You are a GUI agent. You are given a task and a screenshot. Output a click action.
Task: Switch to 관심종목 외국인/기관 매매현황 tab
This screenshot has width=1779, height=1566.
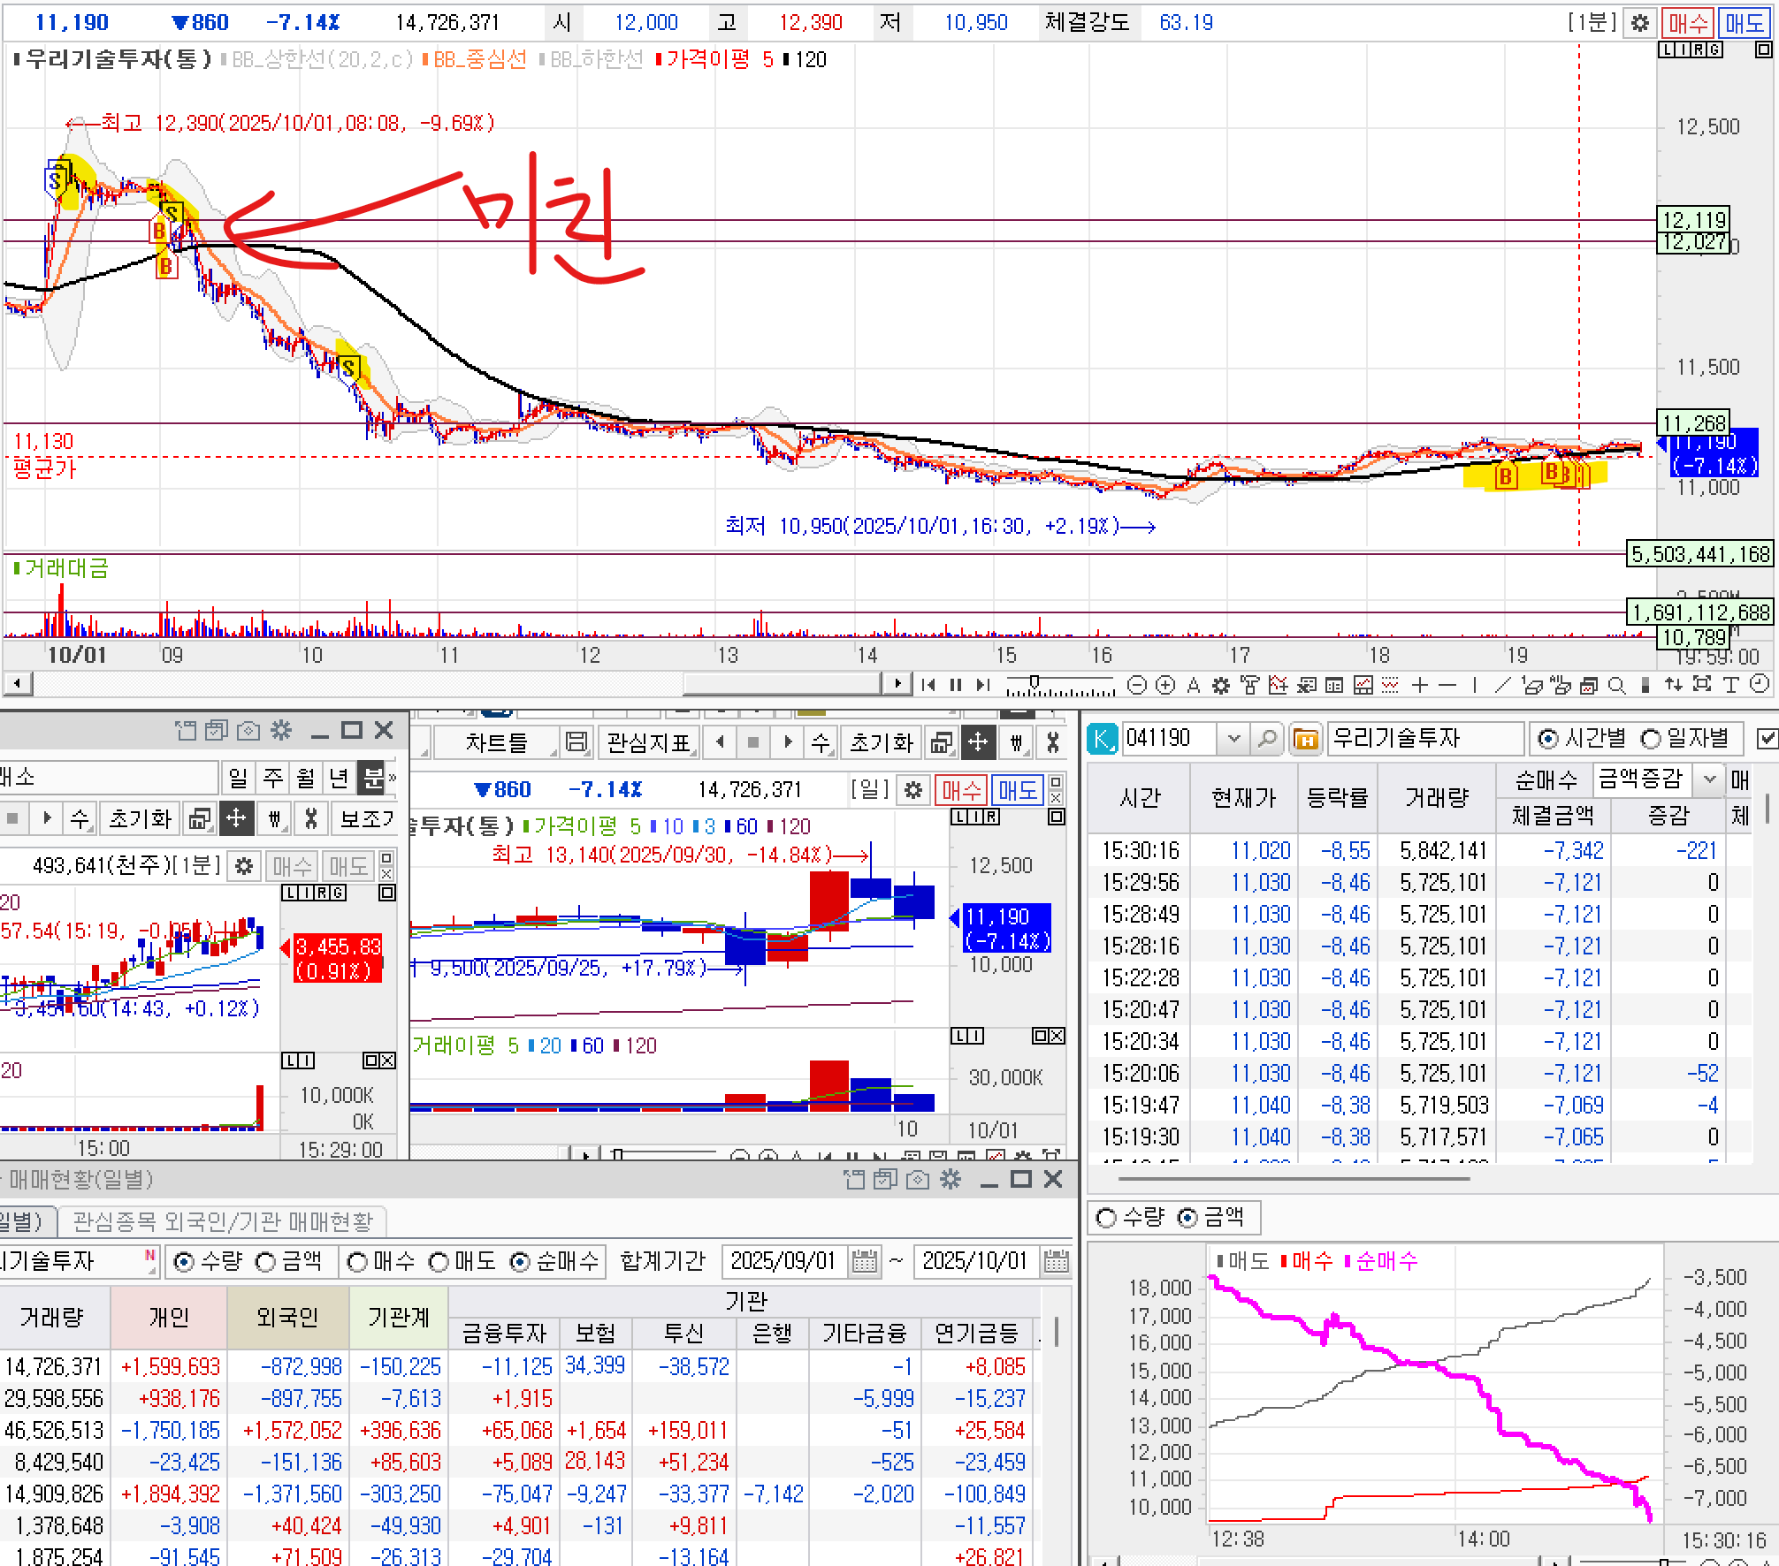coord(223,1221)
